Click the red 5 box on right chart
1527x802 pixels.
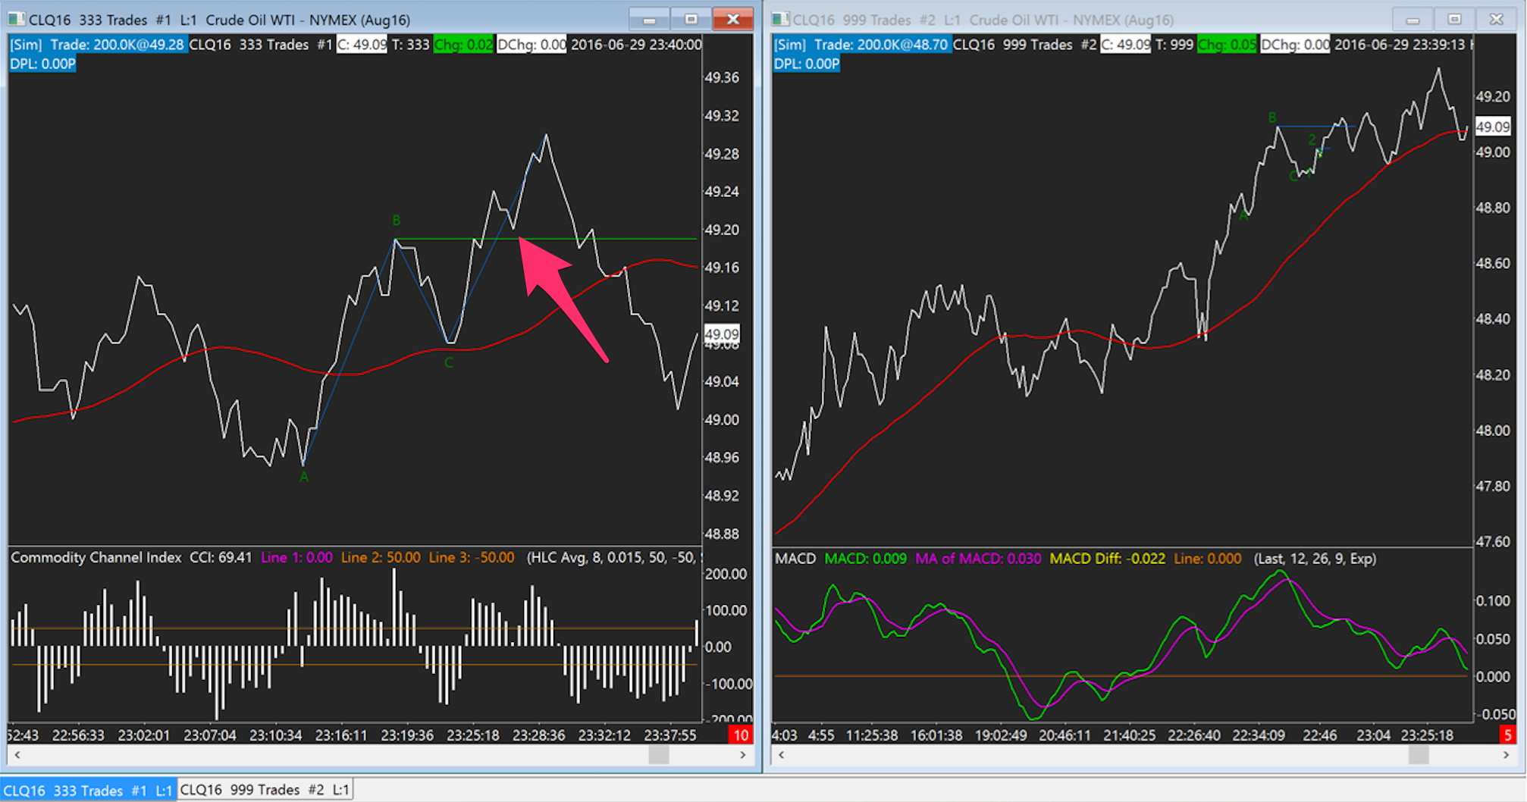[1507, 735]
